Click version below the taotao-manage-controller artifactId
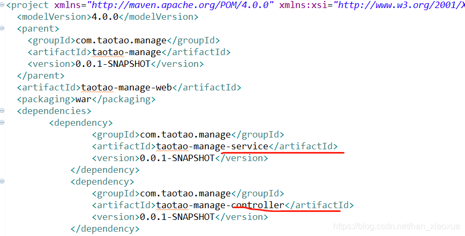This screenshot has width=465, height=236. click(x=177, y=217)
